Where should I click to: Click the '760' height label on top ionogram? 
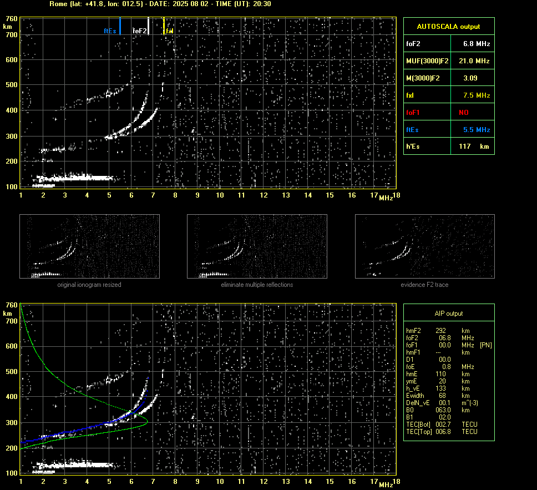point(12,18)
